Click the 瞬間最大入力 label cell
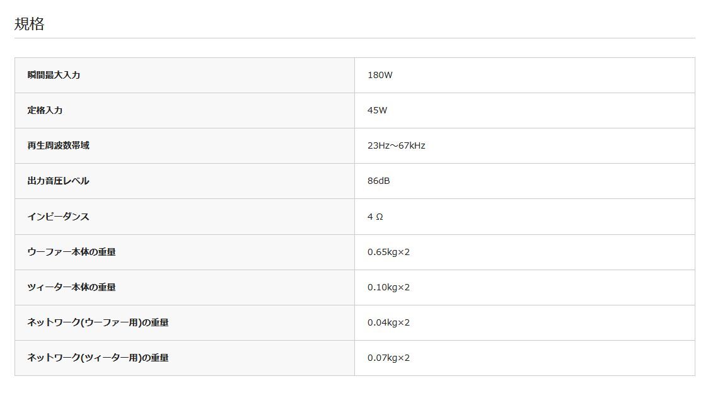713x398 pixels. (54, 75)
